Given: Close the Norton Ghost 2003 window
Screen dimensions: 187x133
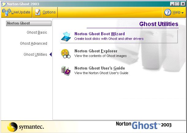Looking at the screenshot, I should coord(183,4).
